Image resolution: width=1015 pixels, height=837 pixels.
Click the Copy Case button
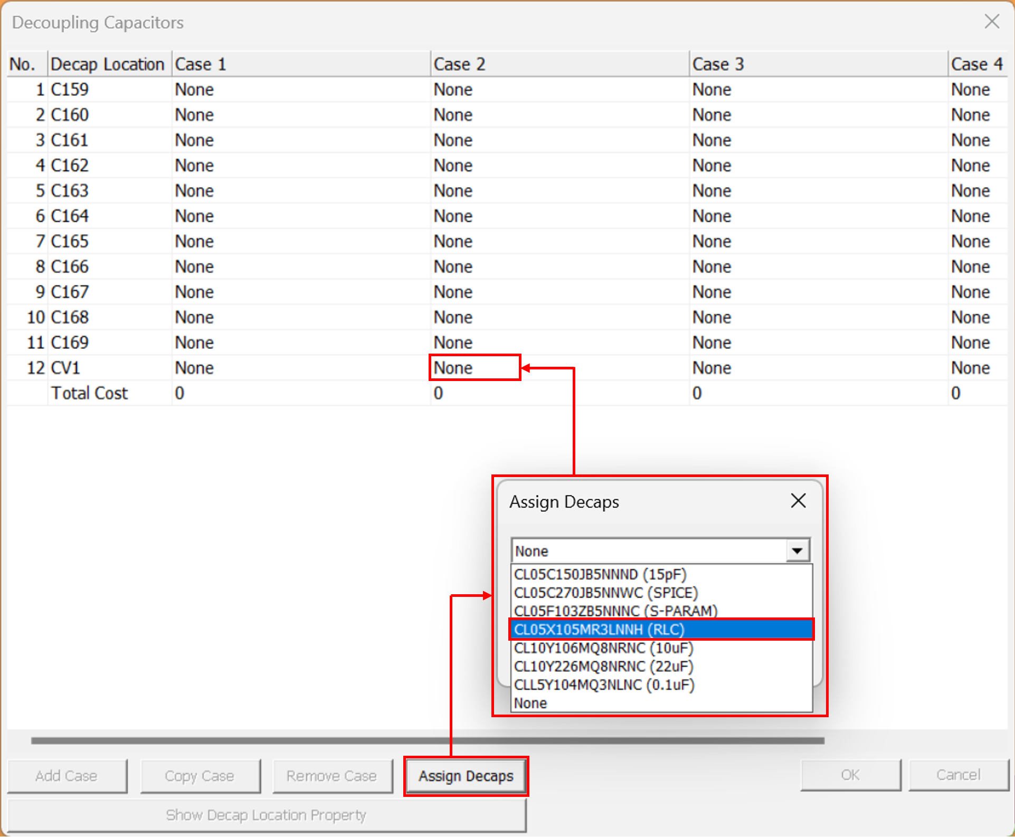[x=200, y=776]
